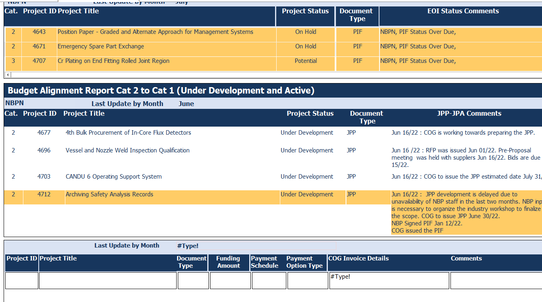Click the comment 'COG is working towards preparing the JPP'
This screenshot has height=302, width=542.
pyautogui.click(x=463, y=133)
